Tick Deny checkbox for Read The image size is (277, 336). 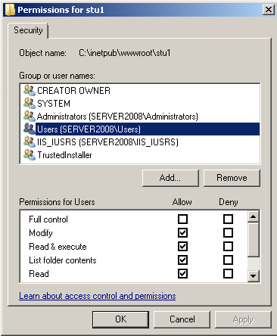228,273
